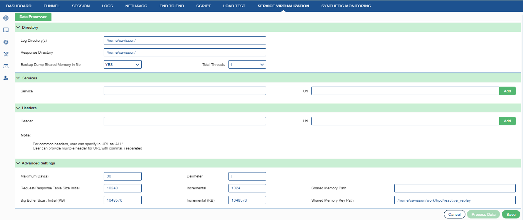The image size is (523, 220).
Task: Click Request/Response Table Size Initial field
Action: click(122, 188)
